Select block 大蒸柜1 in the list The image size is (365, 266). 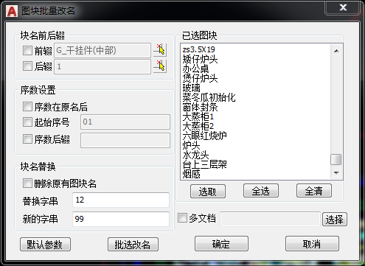(x=198, y=116)
